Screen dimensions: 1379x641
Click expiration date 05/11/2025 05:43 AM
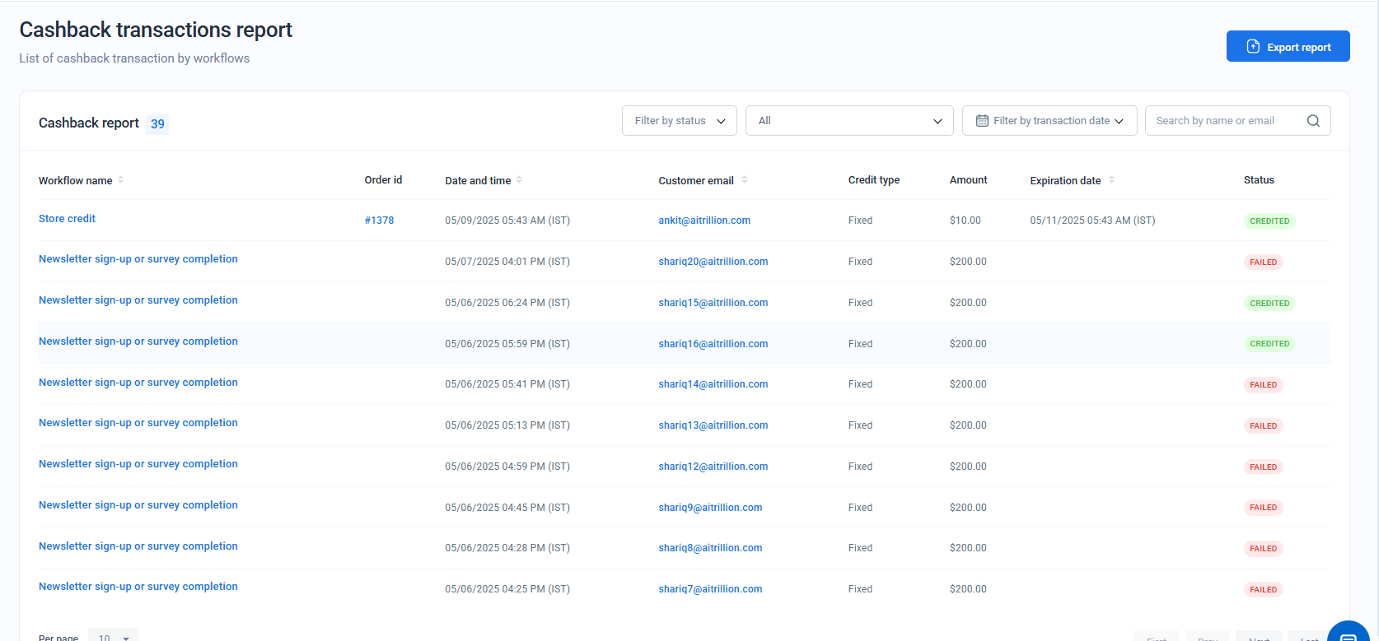[1092, 220]
